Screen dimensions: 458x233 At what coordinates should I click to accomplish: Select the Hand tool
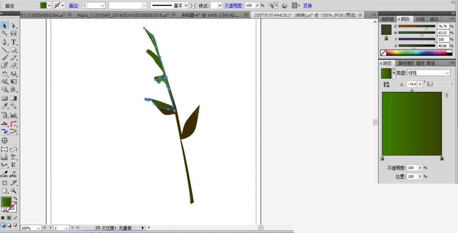point(5,190)
